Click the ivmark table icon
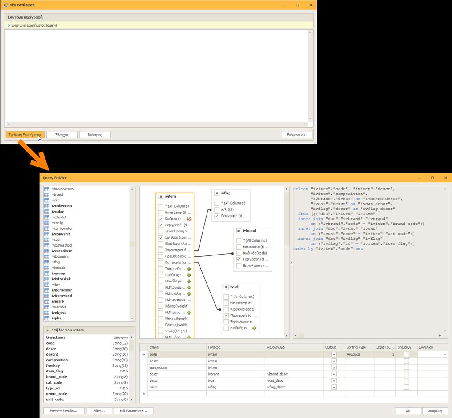This screenshot has height=418, width=452. [x=47, y=301]
